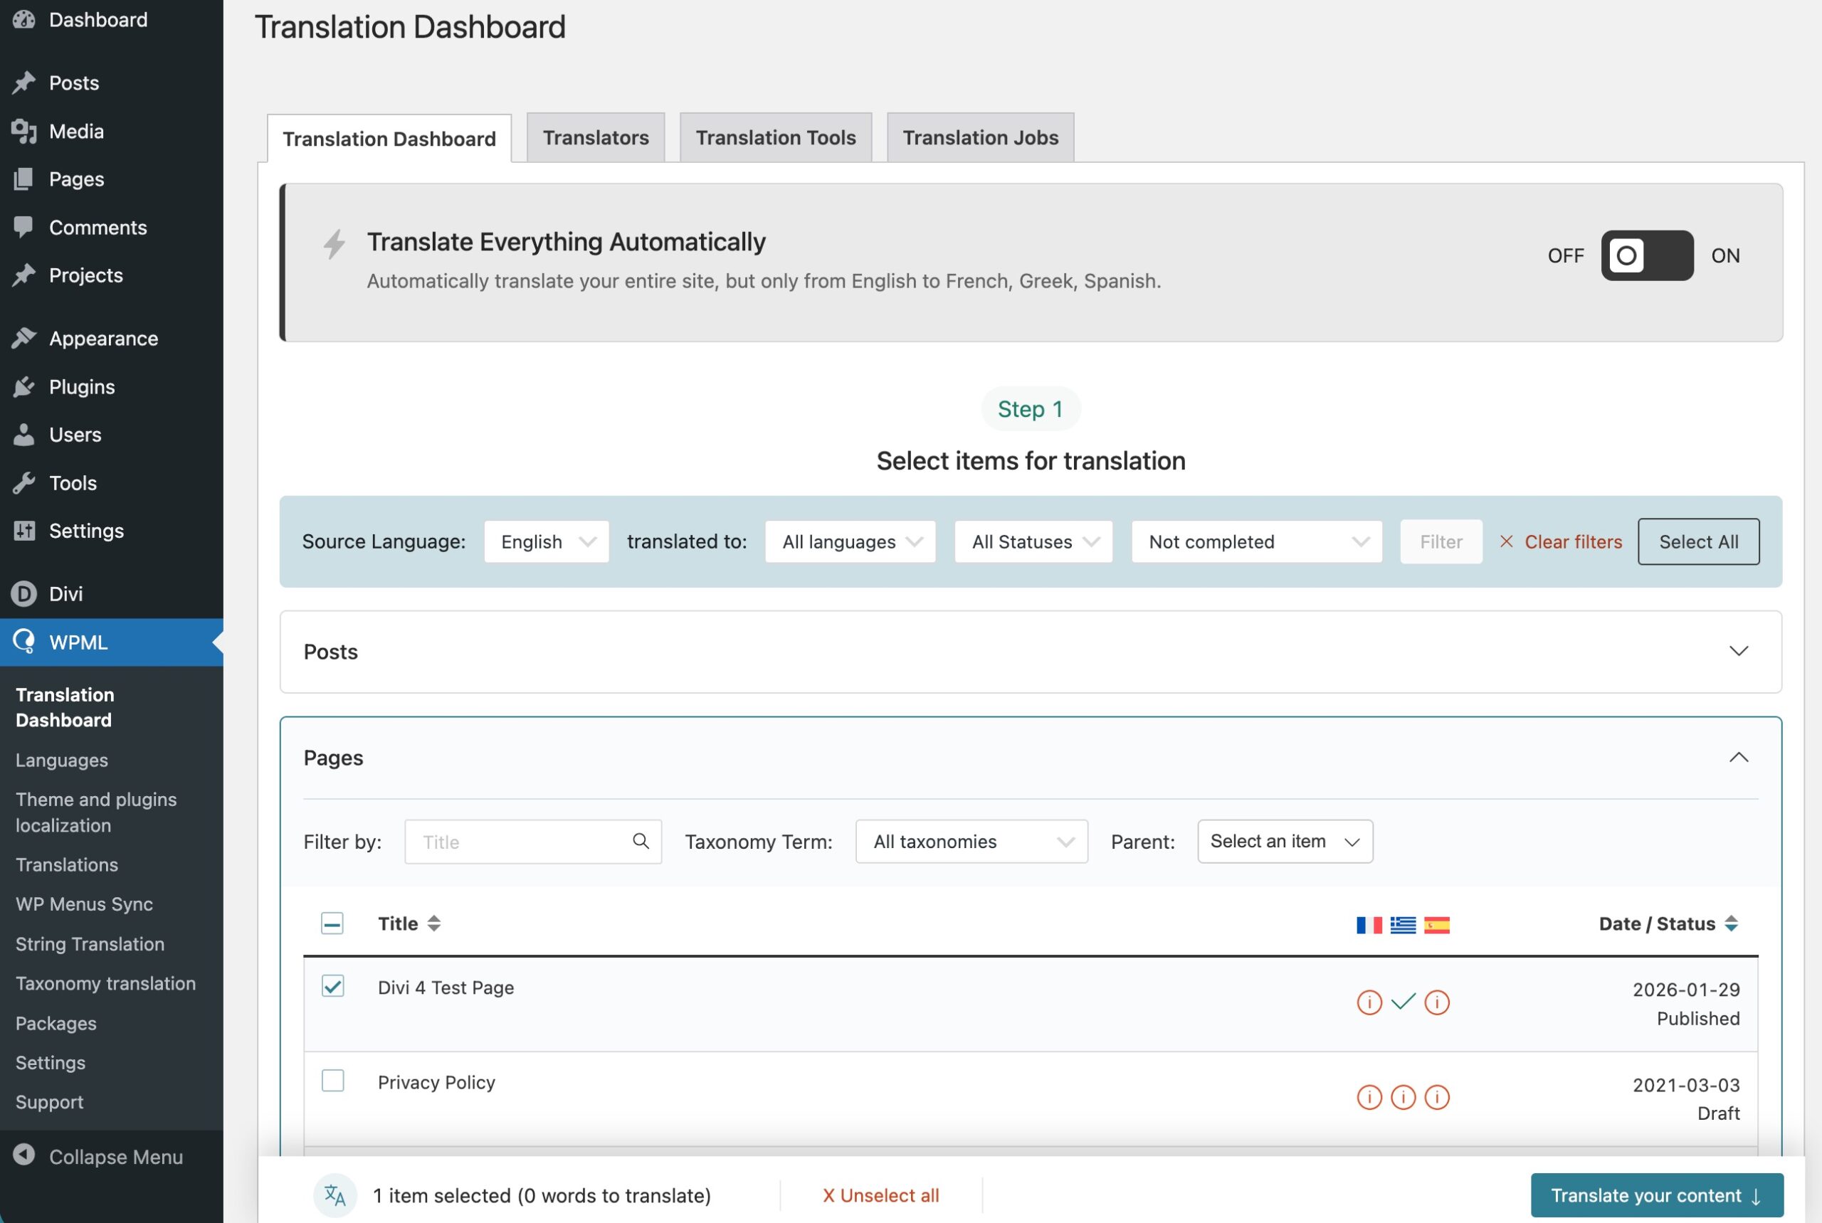Click Translate your content button
The width and height of the screenshot is (1822, 1223).
[1657, 1195]
